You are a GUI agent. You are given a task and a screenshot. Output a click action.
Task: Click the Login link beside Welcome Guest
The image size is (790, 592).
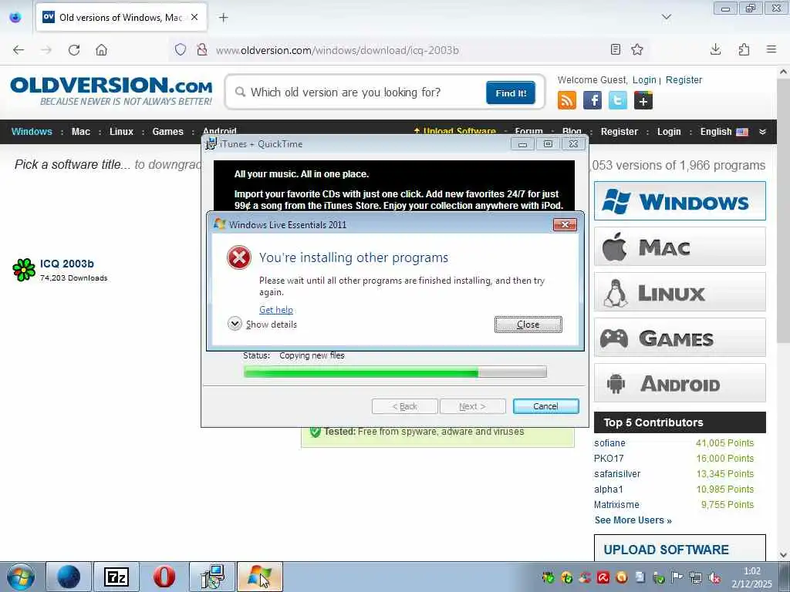644,80
